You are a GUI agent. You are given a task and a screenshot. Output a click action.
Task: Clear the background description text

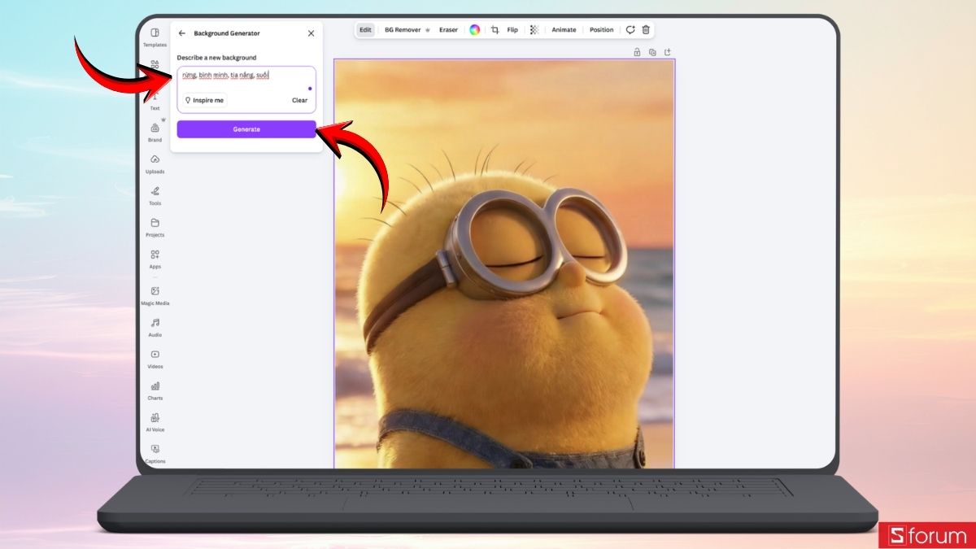pyautogui.click(x=299, y=100)
